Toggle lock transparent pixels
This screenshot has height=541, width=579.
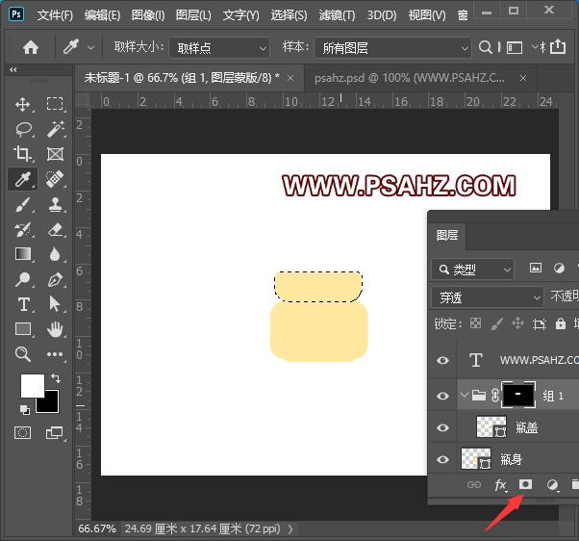pyautogui.click(x=475, y=323)
